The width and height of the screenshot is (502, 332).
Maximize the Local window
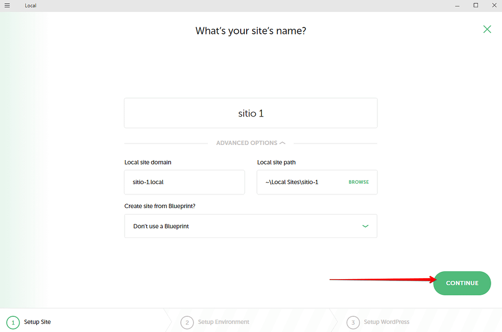(476, 5)
